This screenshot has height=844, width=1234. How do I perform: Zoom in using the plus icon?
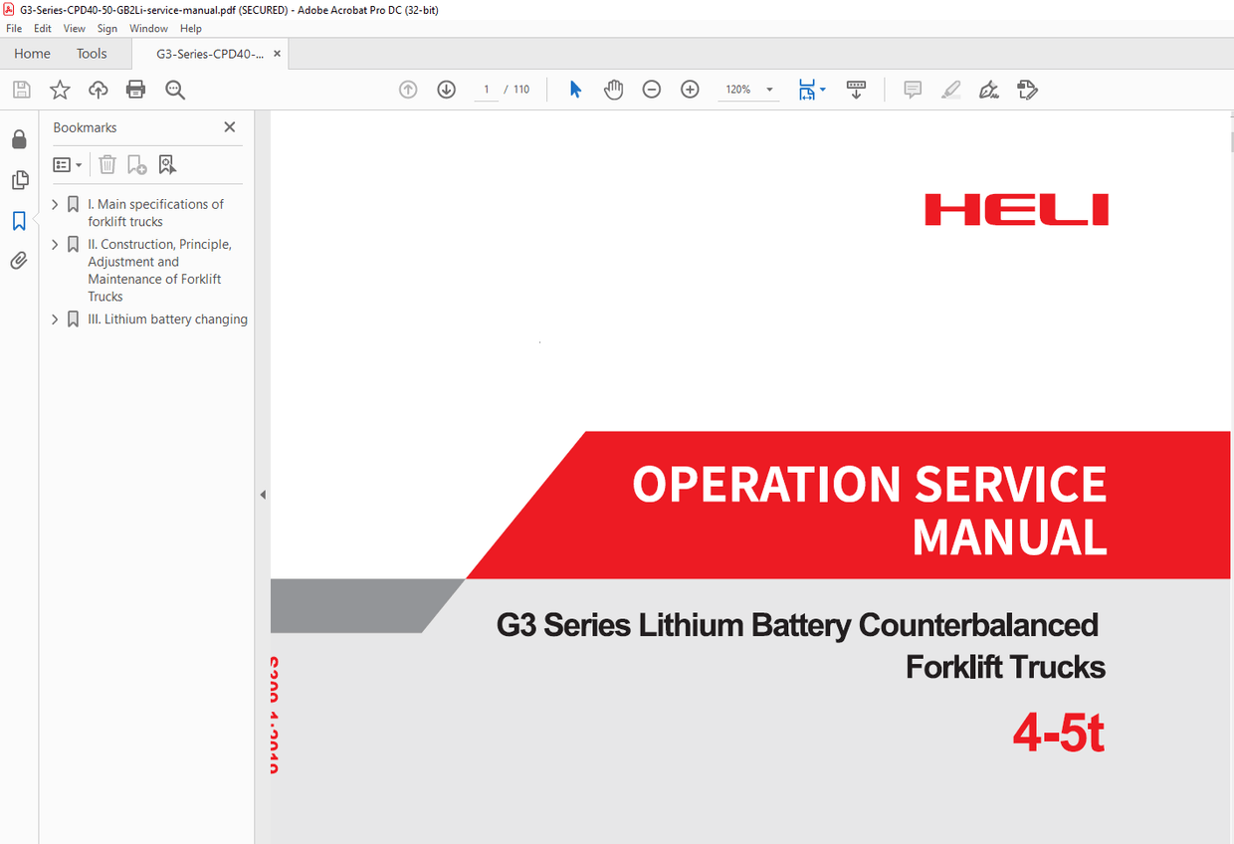(x=690, y=89)
